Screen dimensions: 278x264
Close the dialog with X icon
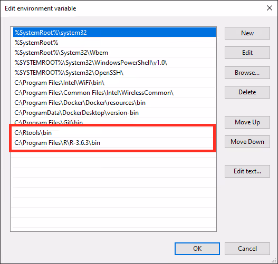[x=270, y=8]
